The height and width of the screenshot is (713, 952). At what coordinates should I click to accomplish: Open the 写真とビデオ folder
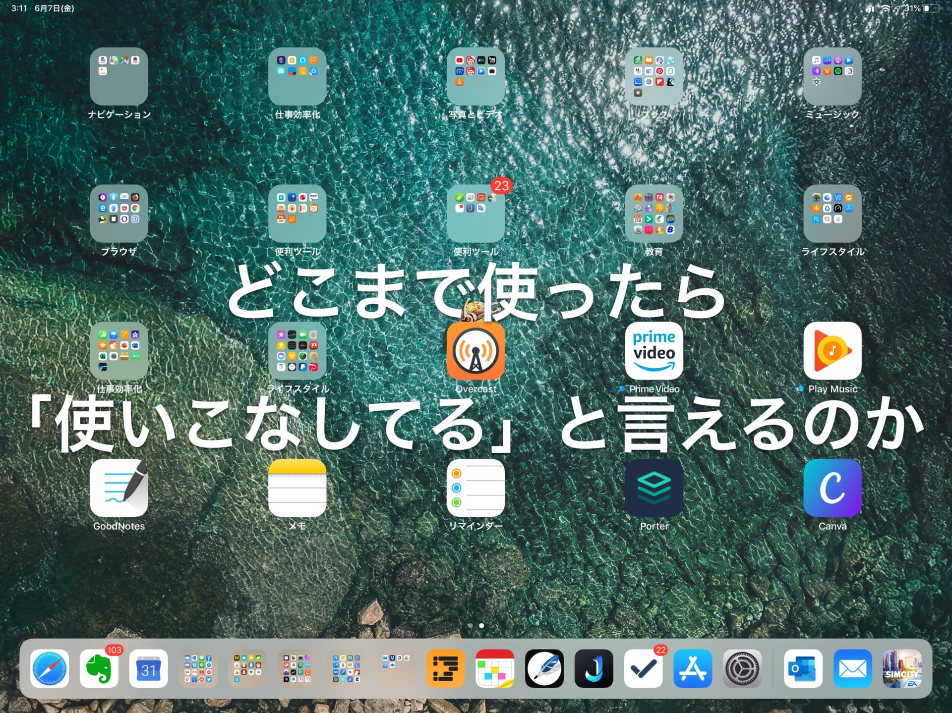tap(476, 76)
